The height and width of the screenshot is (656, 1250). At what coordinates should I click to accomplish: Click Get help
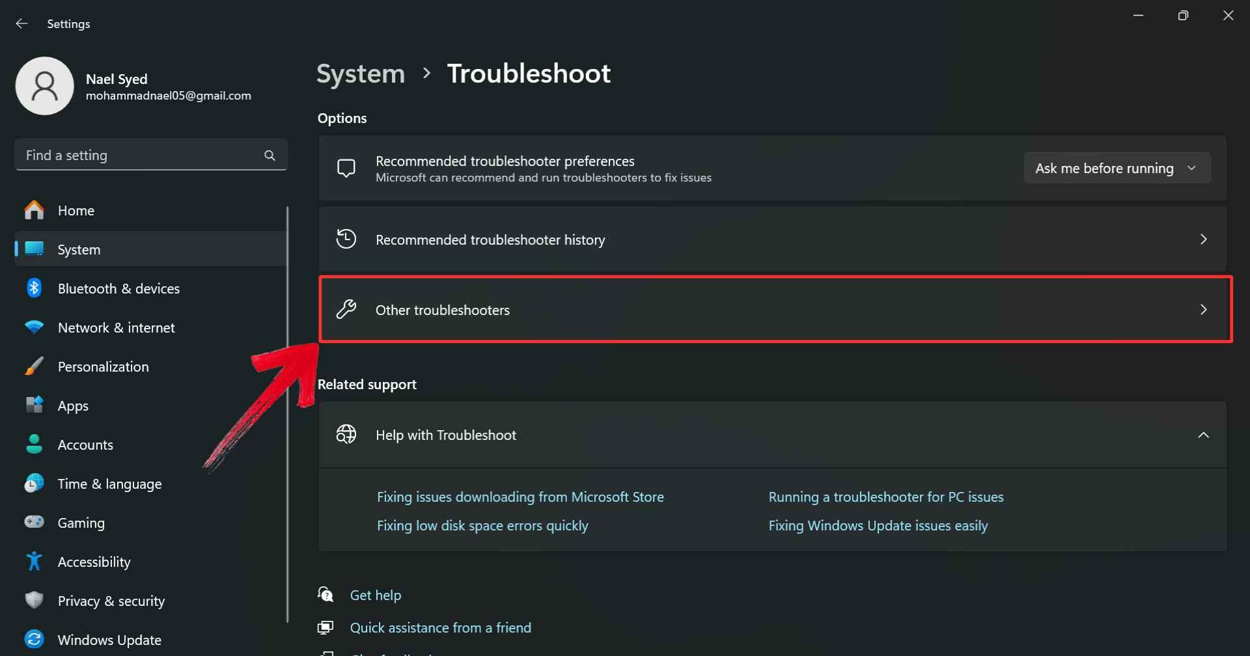click(376, 594)
